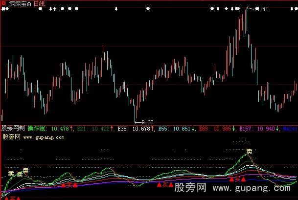The height and width of the screenshot is (200, 298).
Task: Click the E55 value 10.851
Action: tap(182, 129)
